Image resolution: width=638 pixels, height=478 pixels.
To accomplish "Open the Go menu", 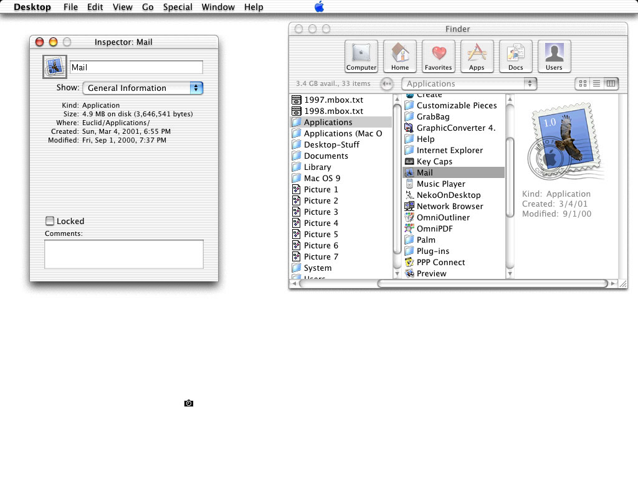I will pos(148,7).
